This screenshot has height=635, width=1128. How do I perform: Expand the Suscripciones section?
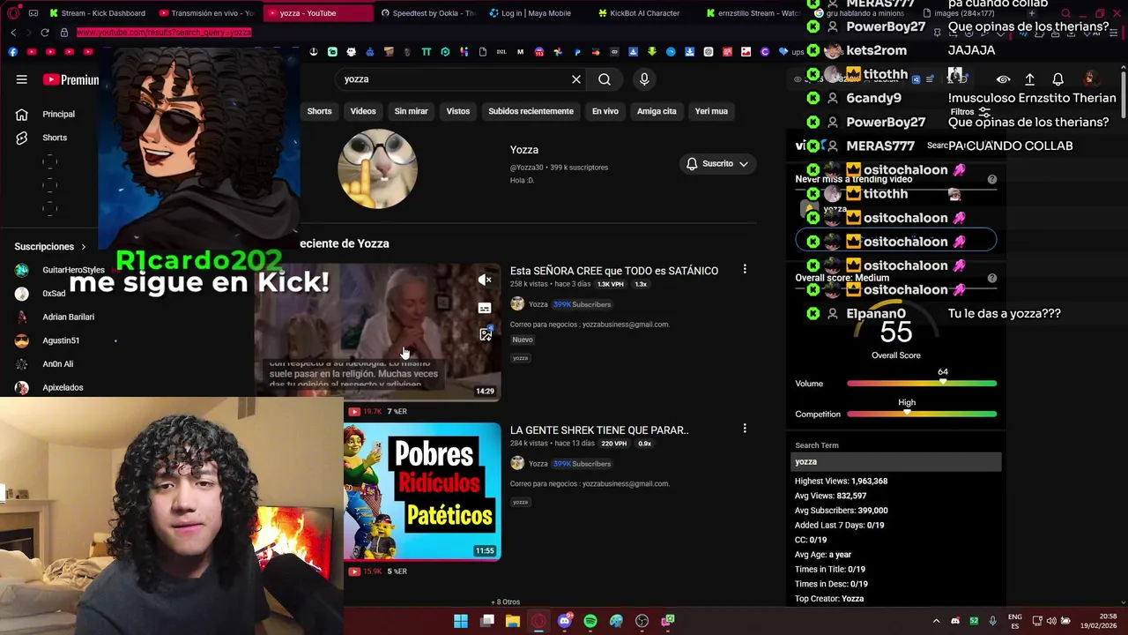[x=50, y=247]
